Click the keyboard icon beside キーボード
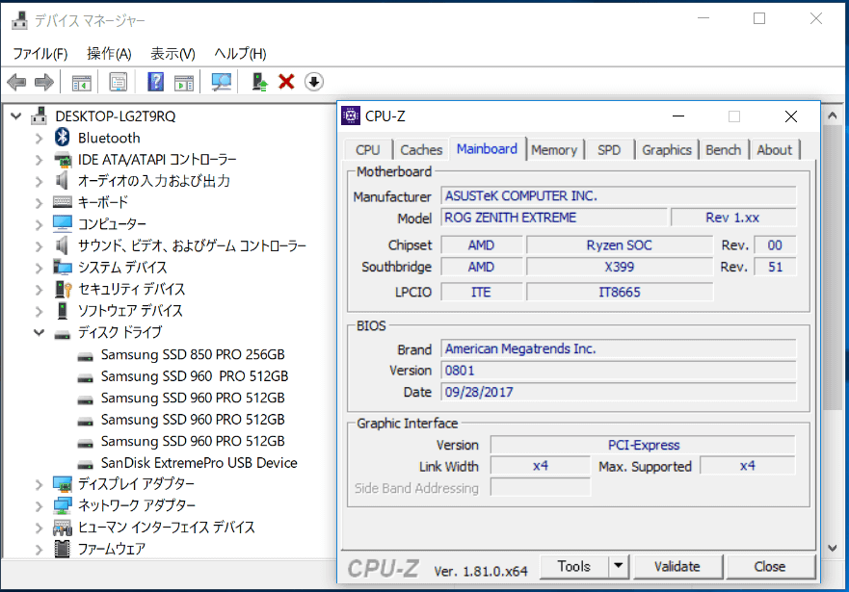Screen dimensions: 849x592 63,202
